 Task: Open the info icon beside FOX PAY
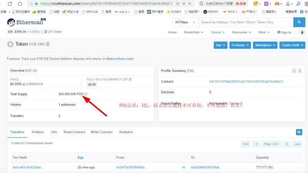tap(48, 44)
